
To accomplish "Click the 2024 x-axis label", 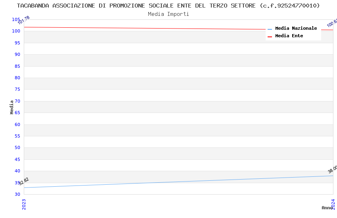I will click(x=333, y=204).
